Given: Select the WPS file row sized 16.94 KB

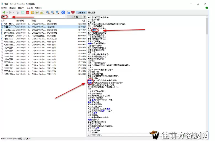Looking at the screenshot, I should 44,47.
